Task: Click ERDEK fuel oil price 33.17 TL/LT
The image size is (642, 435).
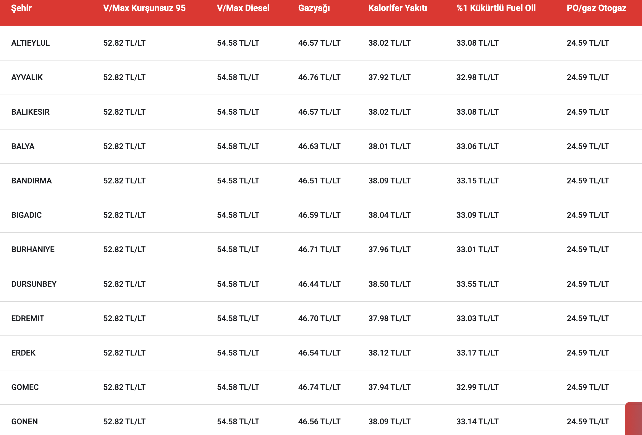Action: click(477, 353)
